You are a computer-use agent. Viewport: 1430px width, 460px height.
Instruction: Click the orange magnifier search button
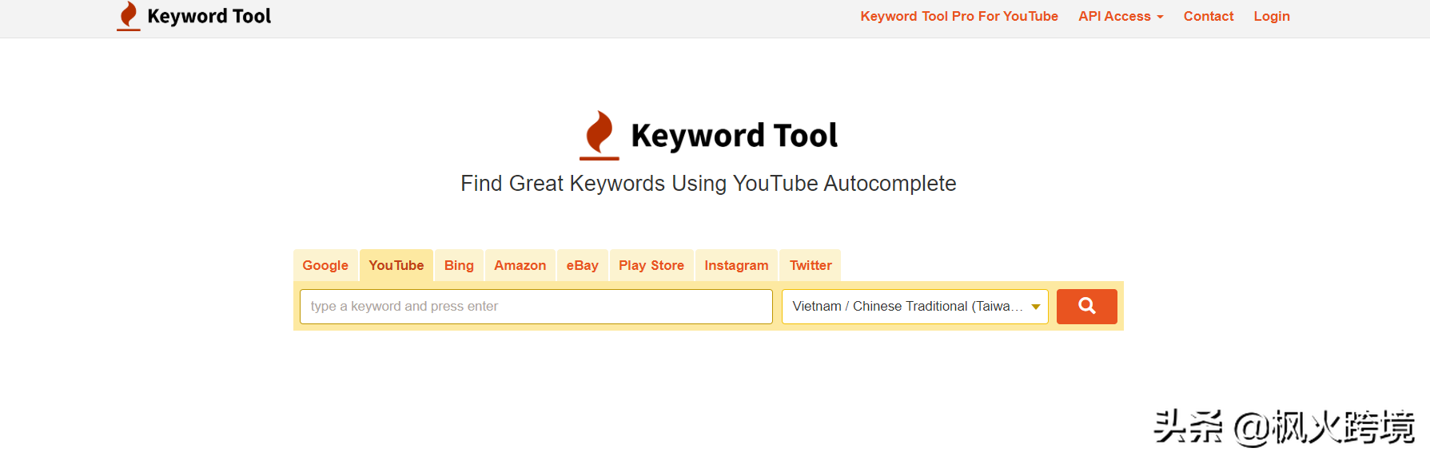(1086, 307)
